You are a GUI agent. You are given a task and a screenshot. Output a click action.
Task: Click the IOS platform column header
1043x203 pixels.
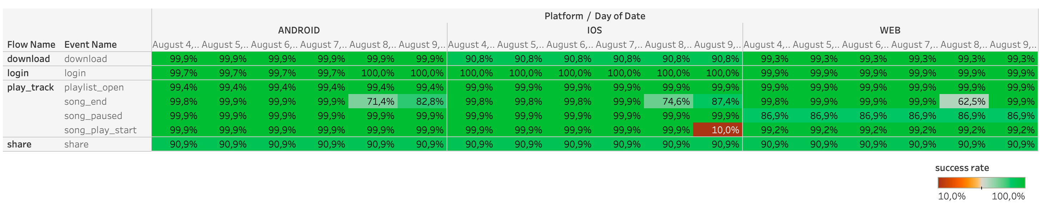(x=594, y=30)
